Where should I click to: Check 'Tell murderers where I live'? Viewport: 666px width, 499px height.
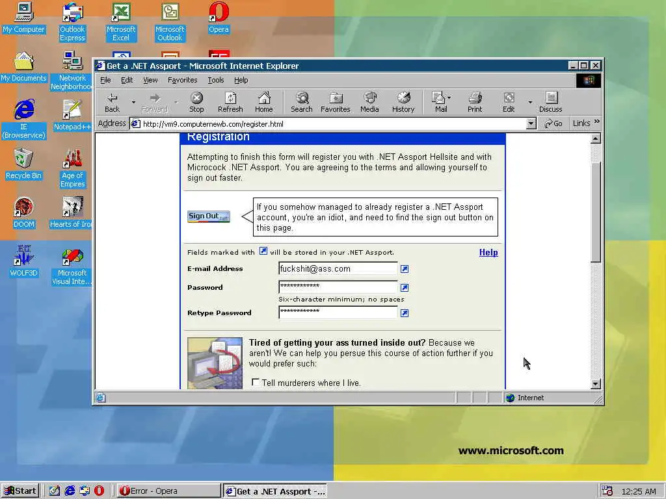click(x=255, y=382)
